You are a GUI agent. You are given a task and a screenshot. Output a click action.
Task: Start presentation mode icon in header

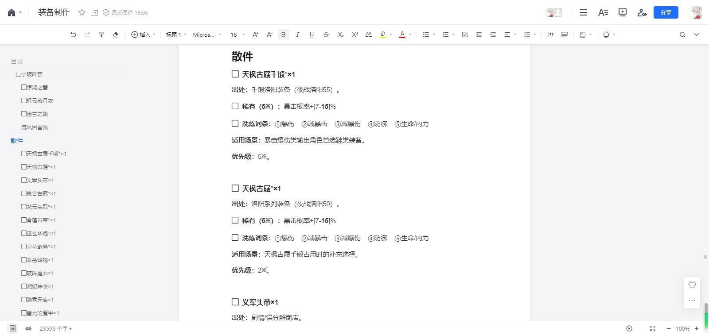coord(623,12)
